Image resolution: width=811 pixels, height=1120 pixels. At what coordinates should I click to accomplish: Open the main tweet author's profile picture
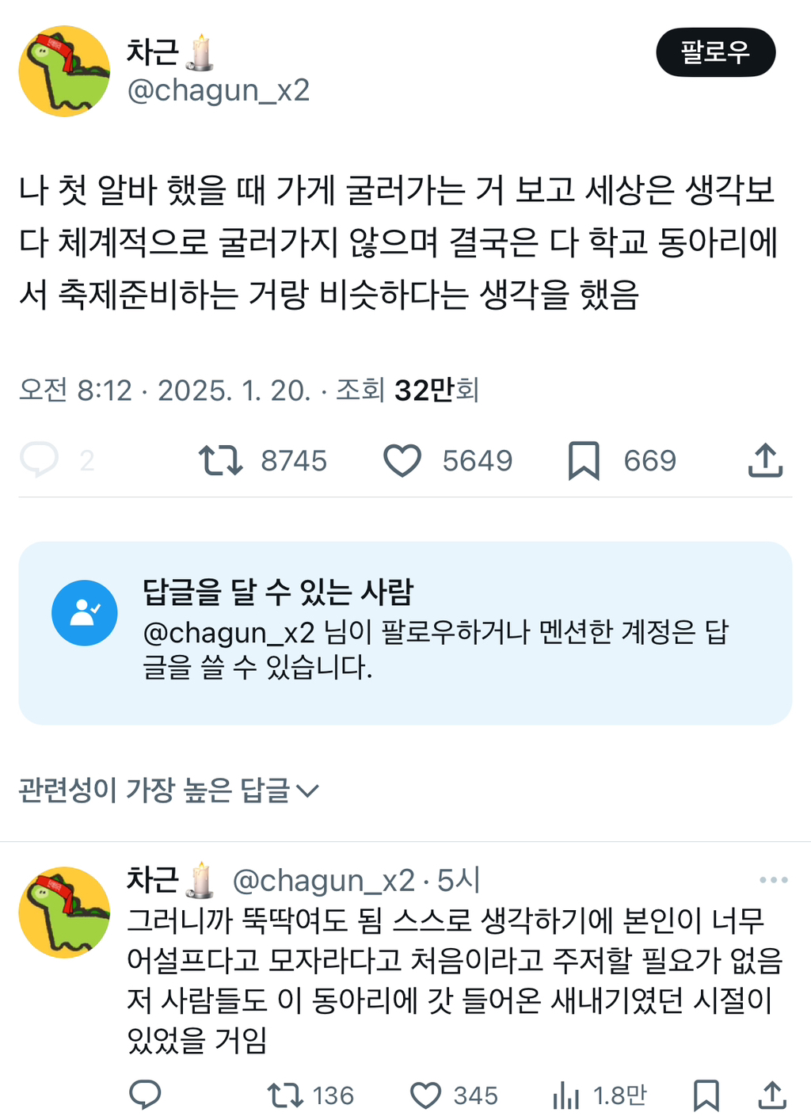click(x=64, y=71)
